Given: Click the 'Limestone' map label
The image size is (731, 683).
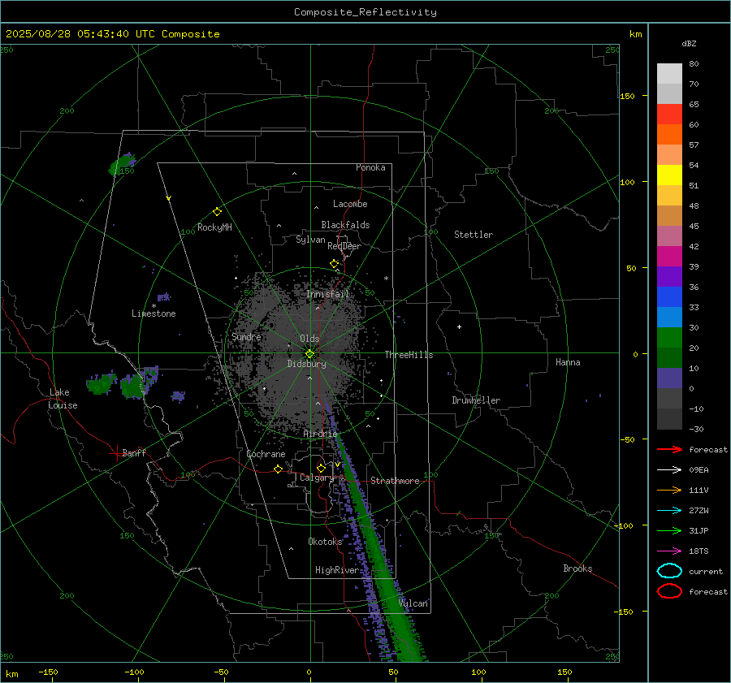Looking at the screenshot, I should pyautogui.click(x=154, y=313).
